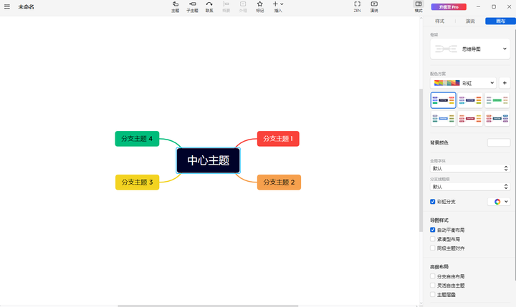
Task: Open the 彩虹 color scheme dropdown
Action: pyautogui.click(x=464, y=83)
